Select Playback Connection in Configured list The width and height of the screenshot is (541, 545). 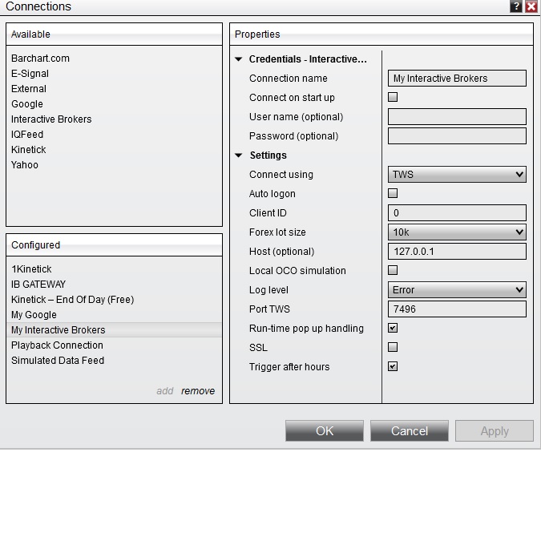(114, 345)
